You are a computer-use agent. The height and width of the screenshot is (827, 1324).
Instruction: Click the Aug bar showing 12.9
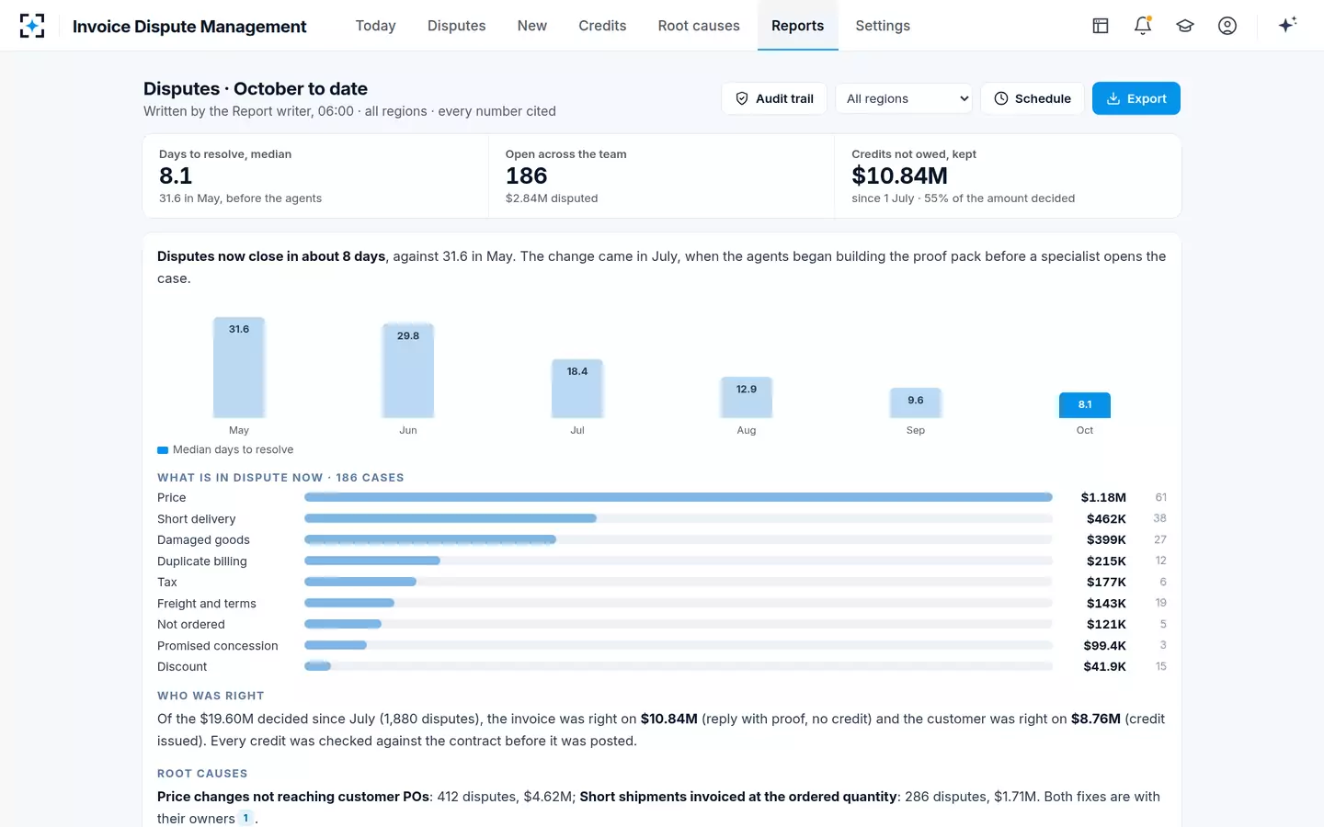[747, 398]
